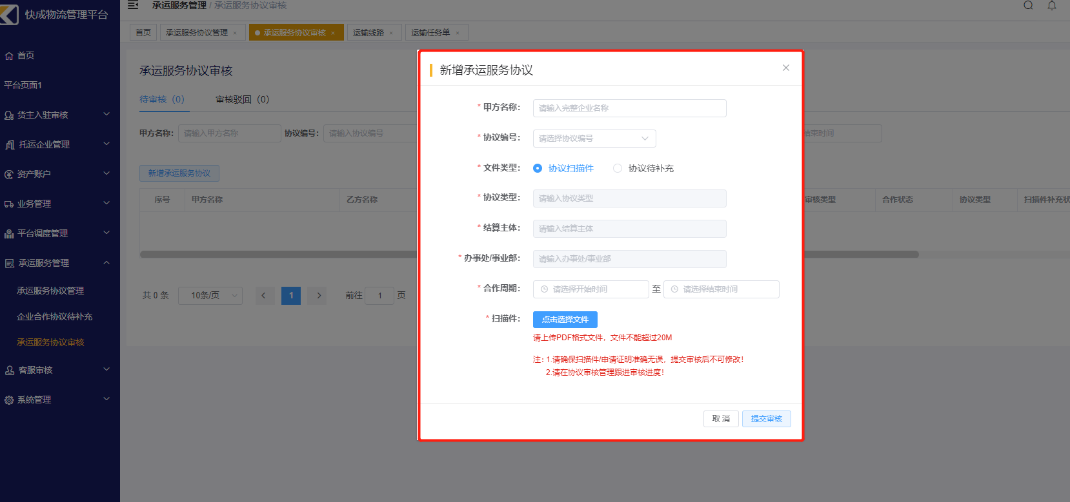1070x502 pixels.
Task: Click the 请选择结束时间 date field
Action: click(x=722, y=289)
